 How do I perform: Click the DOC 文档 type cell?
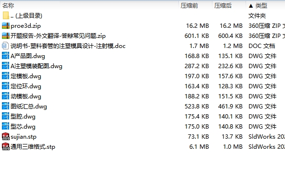262,46
